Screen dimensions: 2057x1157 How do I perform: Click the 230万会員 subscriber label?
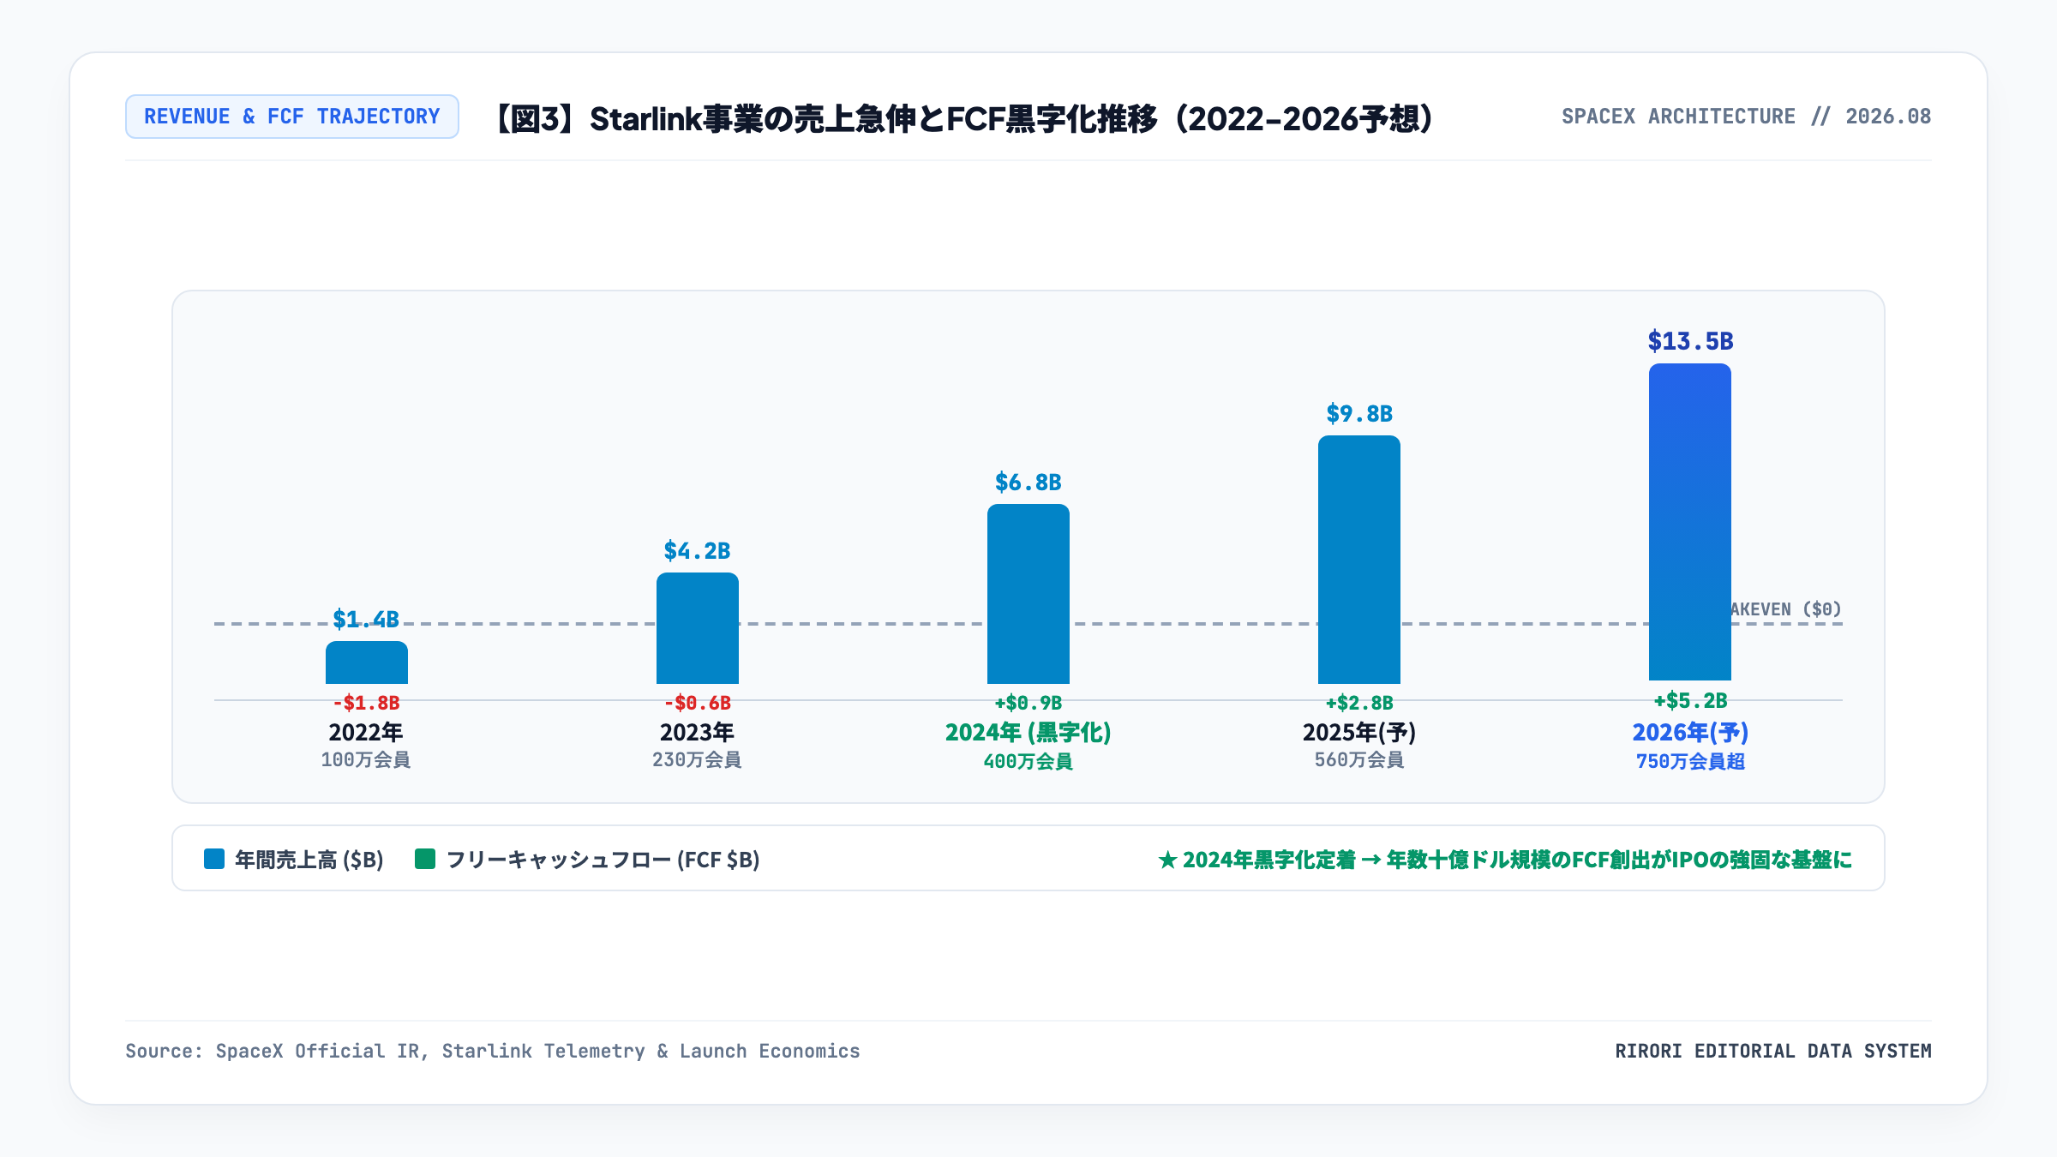coord(698,759)
